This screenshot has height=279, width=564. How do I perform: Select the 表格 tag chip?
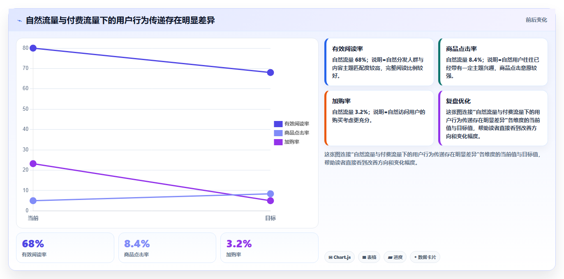coord(369,257)
